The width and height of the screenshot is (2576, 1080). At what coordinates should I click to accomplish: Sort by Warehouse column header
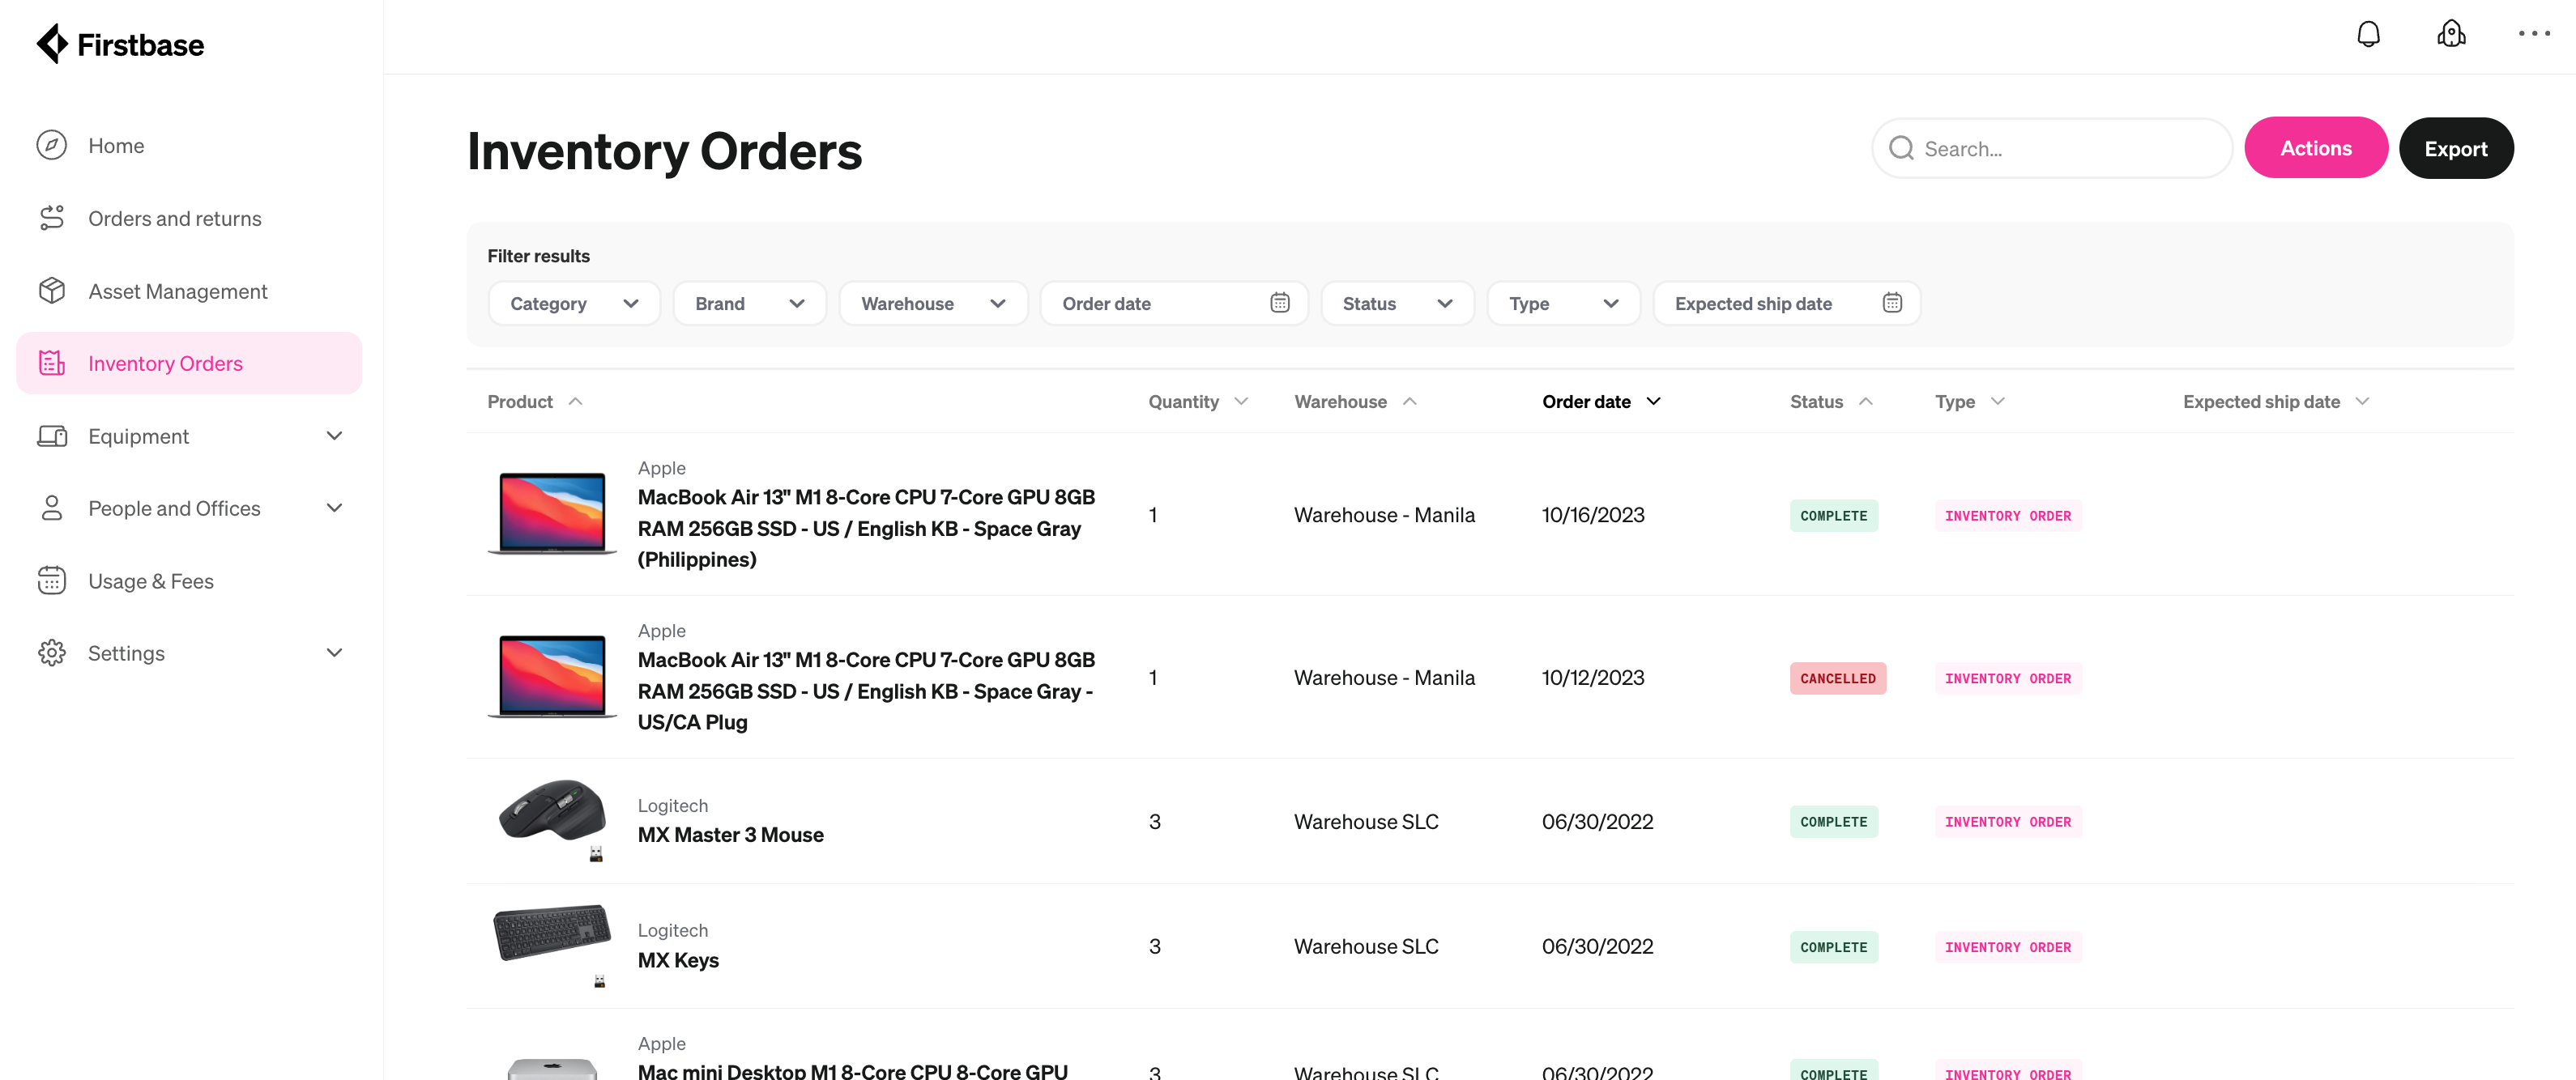[x=1355, y=402]
